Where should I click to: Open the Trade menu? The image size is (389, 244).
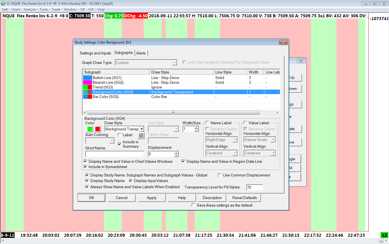tap(56, 9)
